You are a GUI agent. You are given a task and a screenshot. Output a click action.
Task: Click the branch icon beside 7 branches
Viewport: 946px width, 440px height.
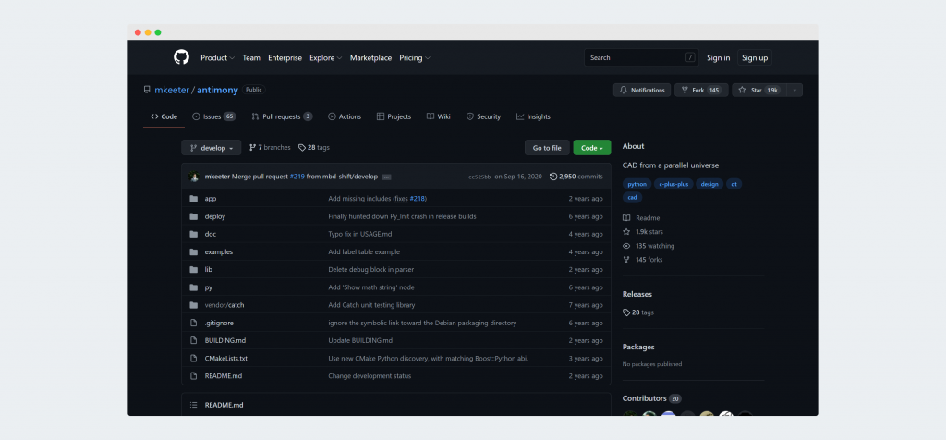(253, 147)
